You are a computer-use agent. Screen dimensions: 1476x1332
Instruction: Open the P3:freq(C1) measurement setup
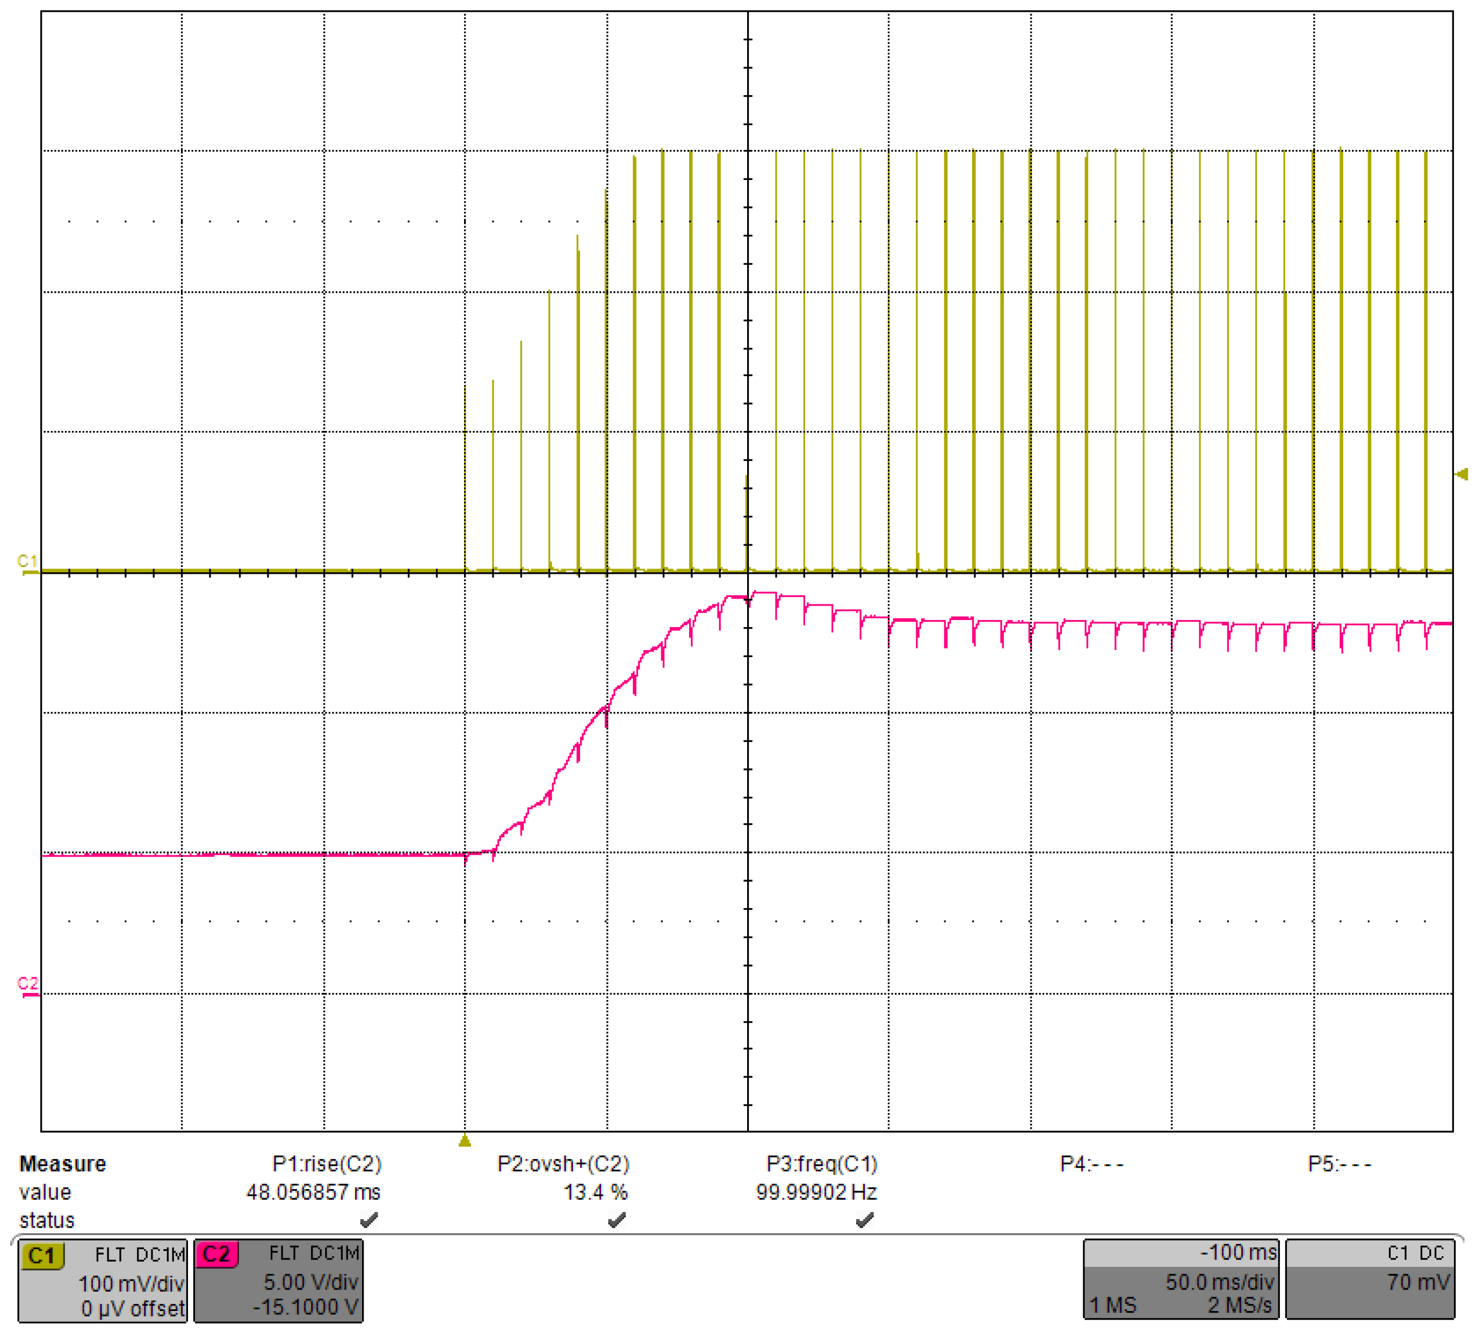point(821,1164)
